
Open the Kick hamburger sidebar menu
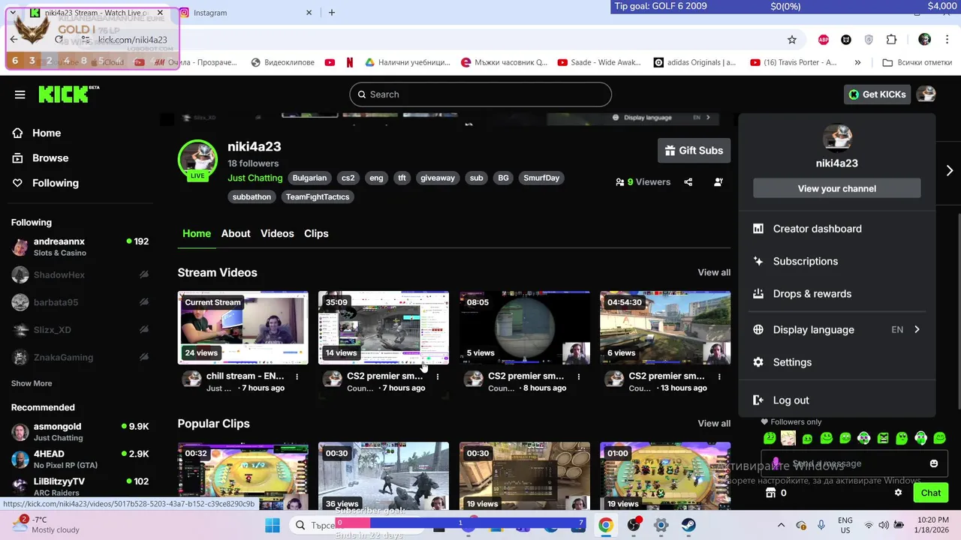coord(20,94)
